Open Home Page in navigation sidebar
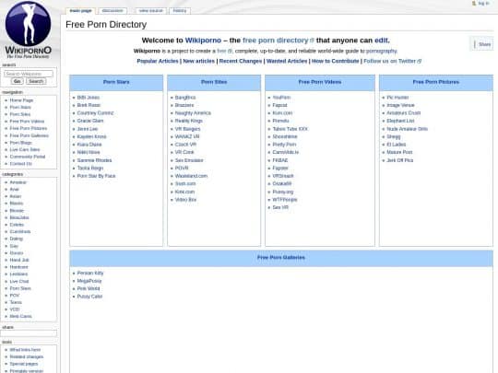The height and width of the screenshot is (373, 498). pyautogui.click(x=21, y=100)
